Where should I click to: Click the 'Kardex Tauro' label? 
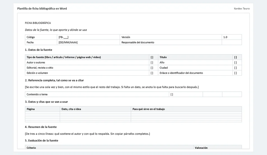pyautogui.click(x=242, y=9)
